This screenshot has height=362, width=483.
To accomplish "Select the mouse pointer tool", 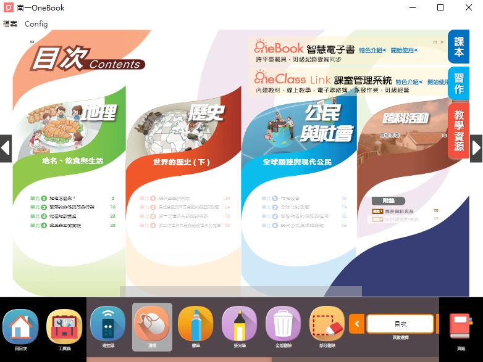I will click(152, 324).
